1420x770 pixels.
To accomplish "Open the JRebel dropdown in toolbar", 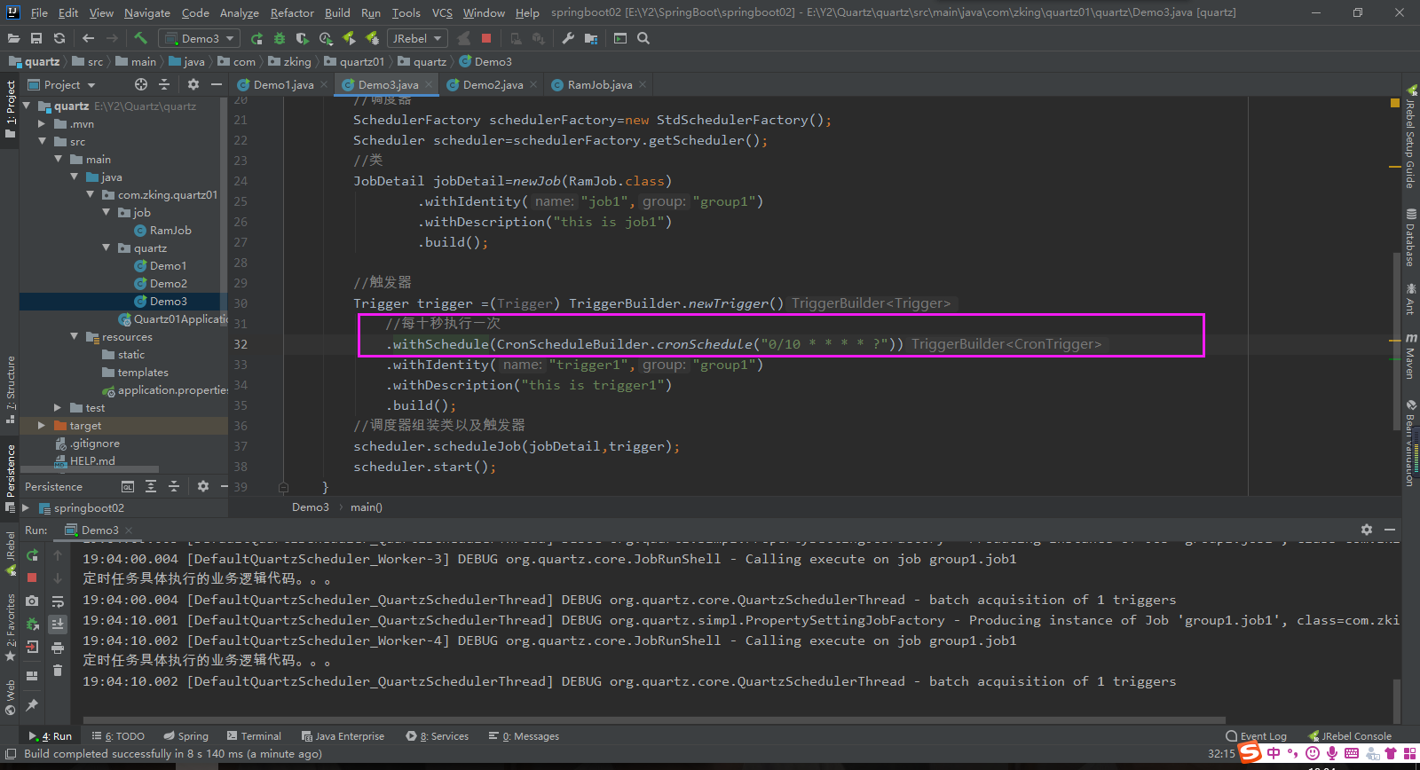I will point(416,38).
